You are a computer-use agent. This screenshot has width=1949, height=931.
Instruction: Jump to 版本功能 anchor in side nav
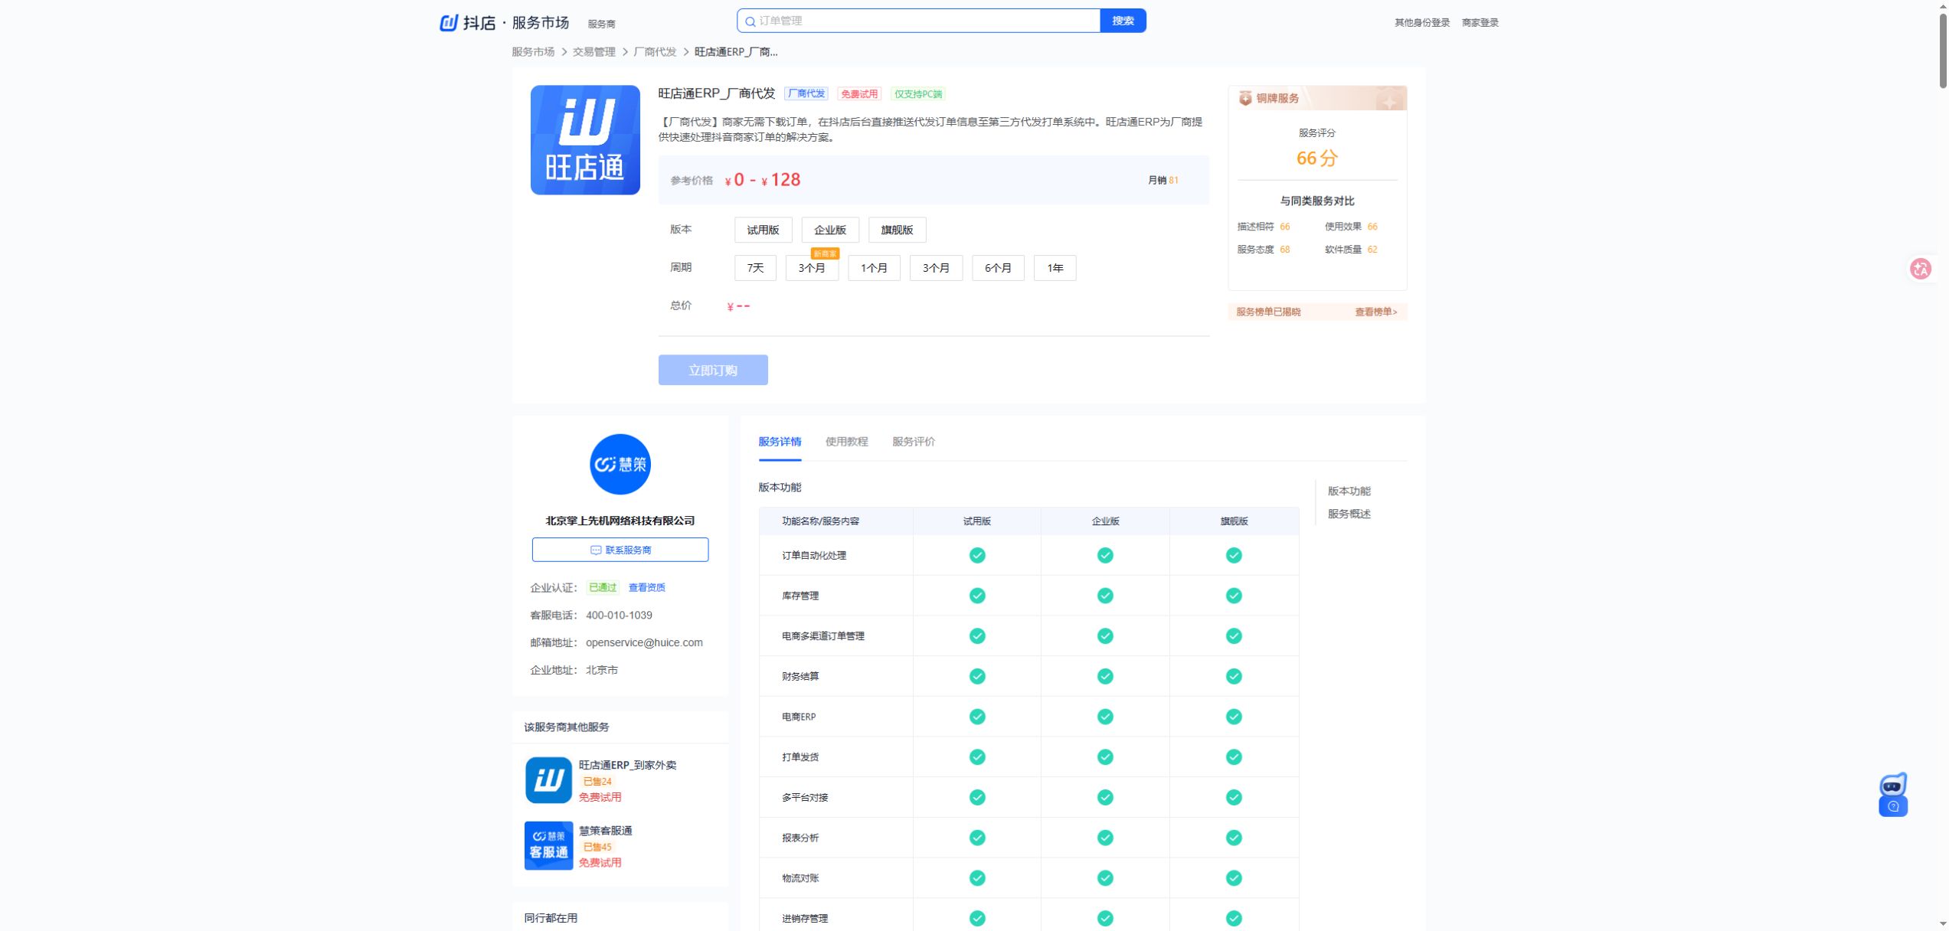1349,492
